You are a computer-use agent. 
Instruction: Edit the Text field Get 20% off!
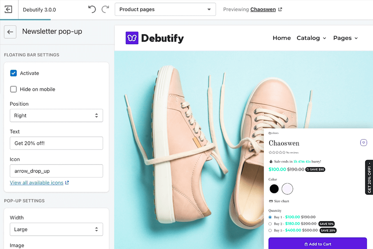56,143
